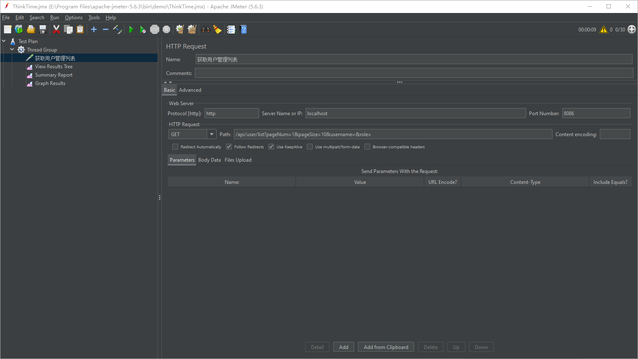Enable Redirect Automatically checkbox

[x=175, y=147]
